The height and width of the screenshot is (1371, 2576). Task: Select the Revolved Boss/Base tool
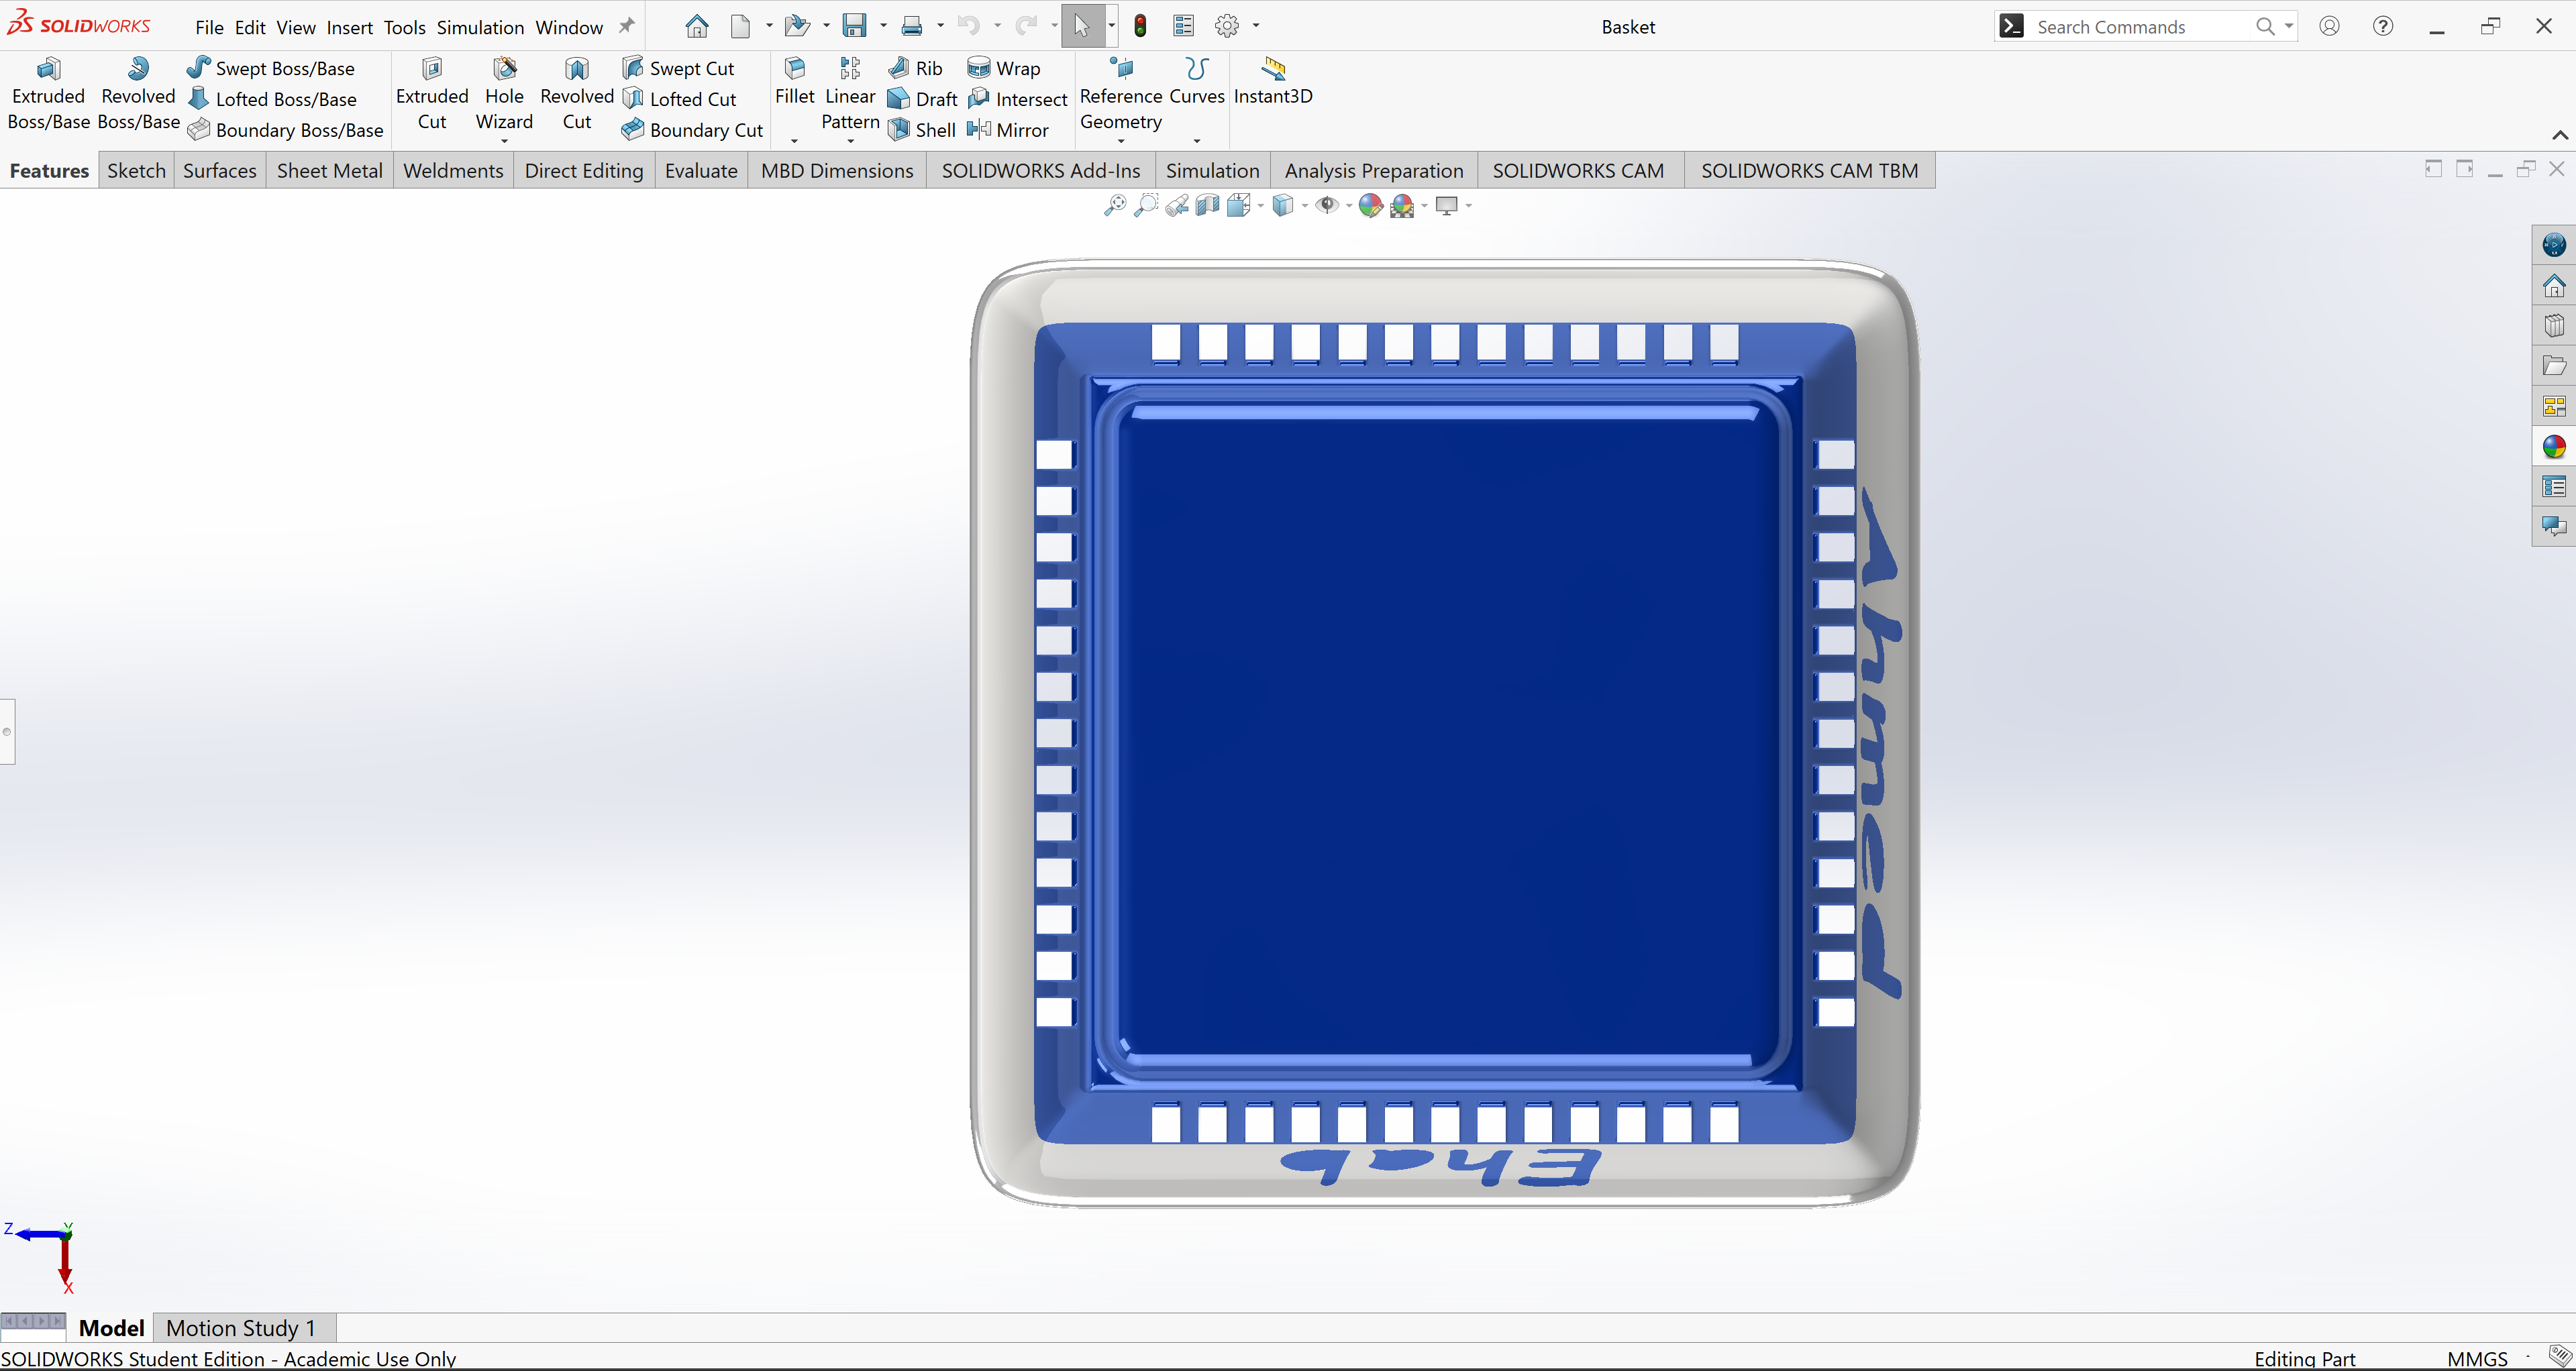(x=138, y=94)
